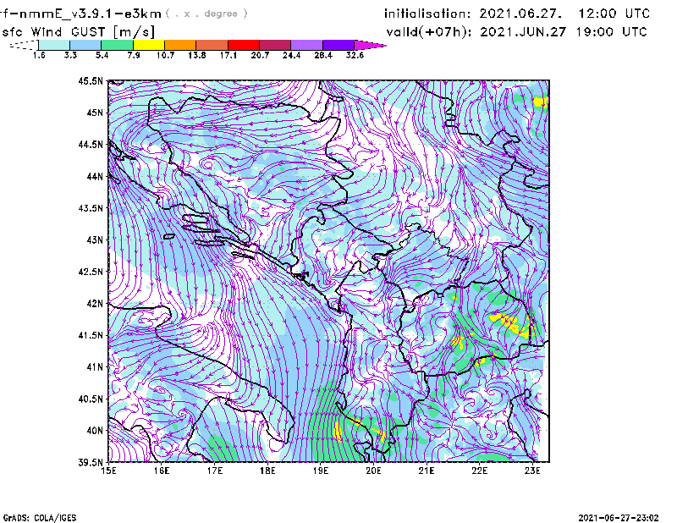This screenshot has height=523, width=677.
Task: Click the green 5.4–7.9 legend swatch
Action: coord(117,45)
